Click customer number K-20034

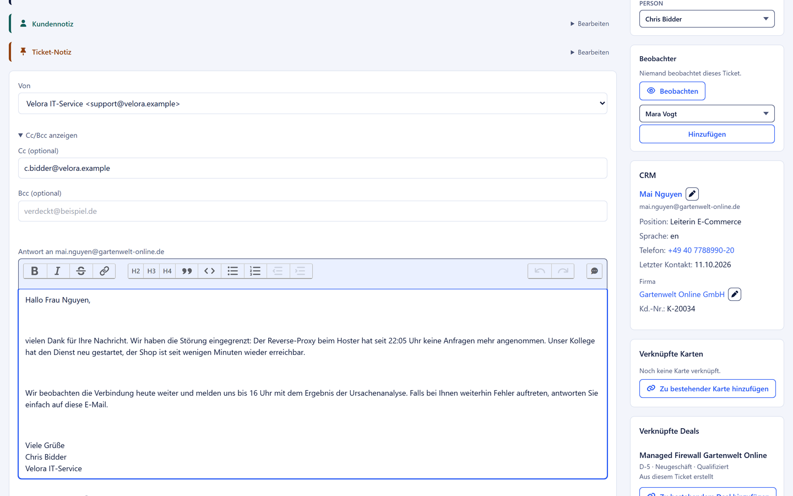pos(681,309)
